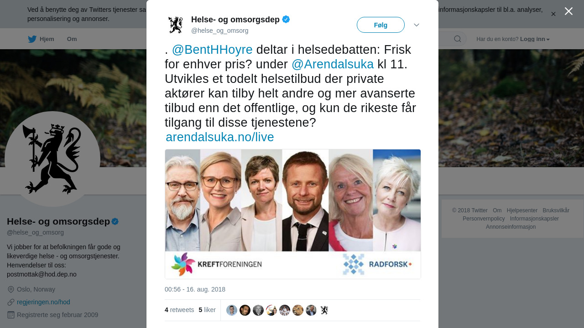The height and width of the screenshot is (328, 584).
Task: Expand the tweet options chevron menu
Action: pos(417,25)
